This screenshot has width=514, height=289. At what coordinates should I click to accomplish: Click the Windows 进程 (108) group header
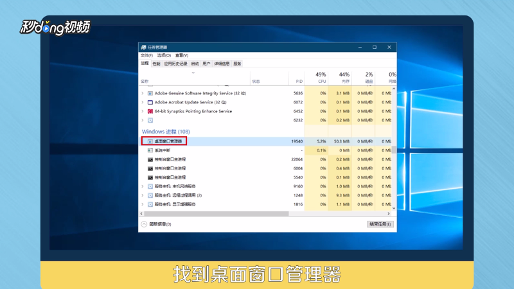[166, 132]
